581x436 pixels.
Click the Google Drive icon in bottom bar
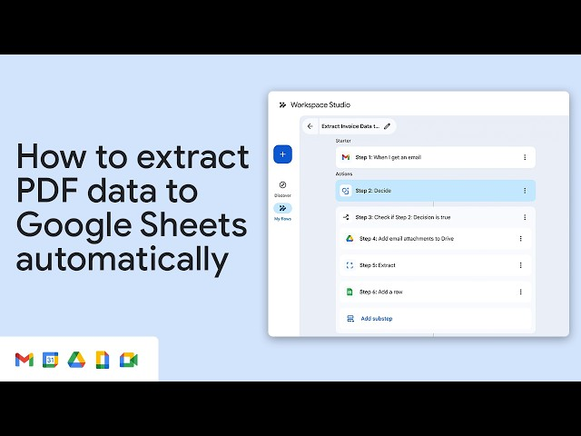click(76, 360)
